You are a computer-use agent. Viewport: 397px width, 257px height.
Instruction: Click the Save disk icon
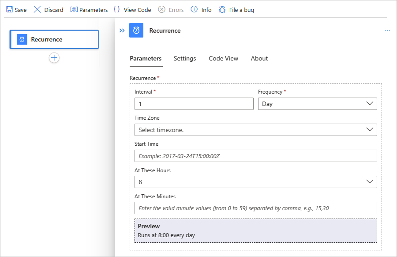[9, 10]
